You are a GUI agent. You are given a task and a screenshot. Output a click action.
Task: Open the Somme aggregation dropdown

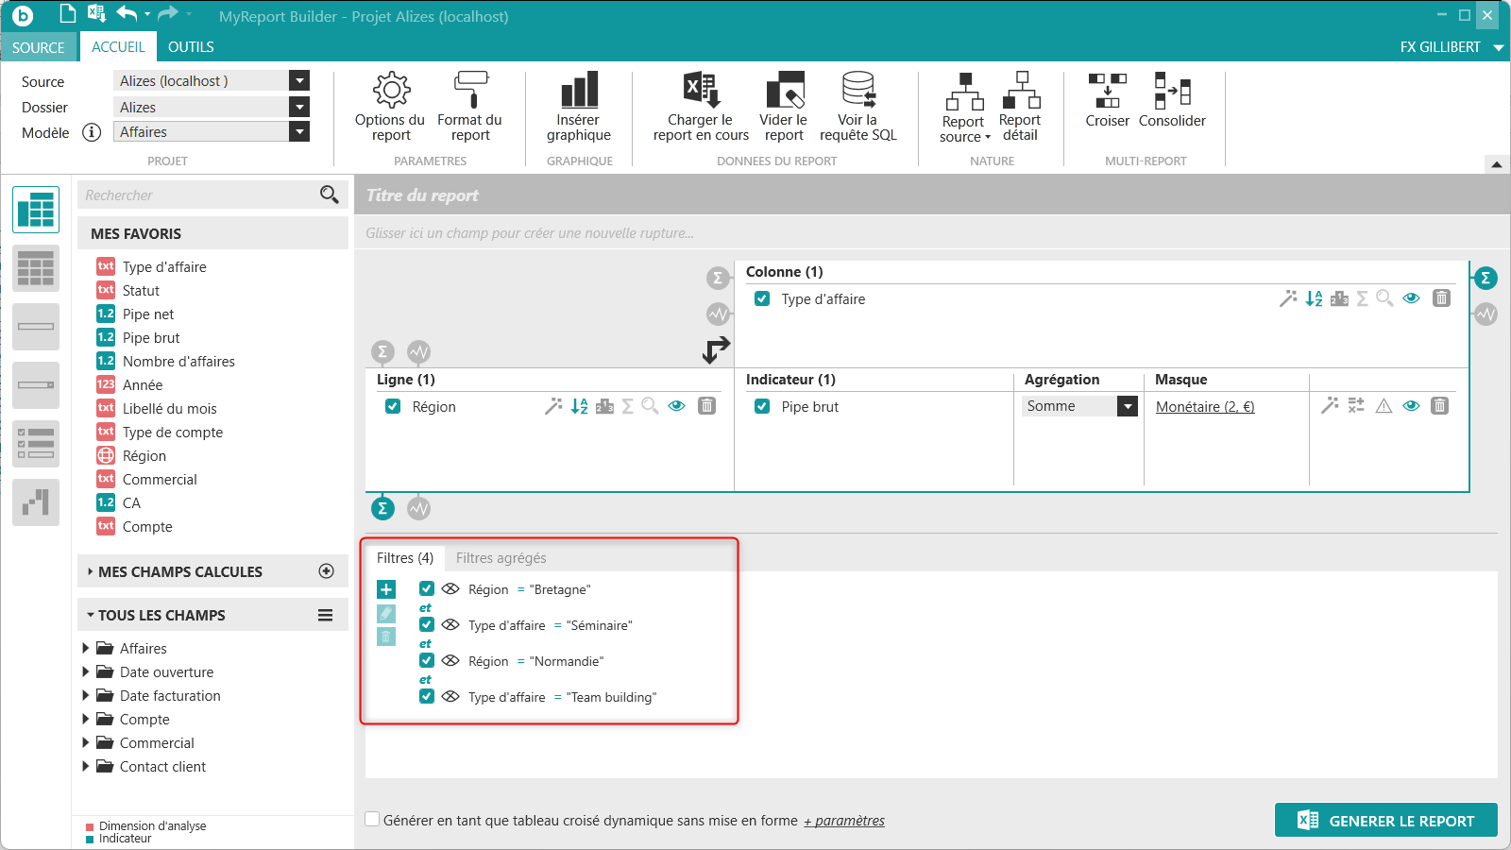[1127, 406]
